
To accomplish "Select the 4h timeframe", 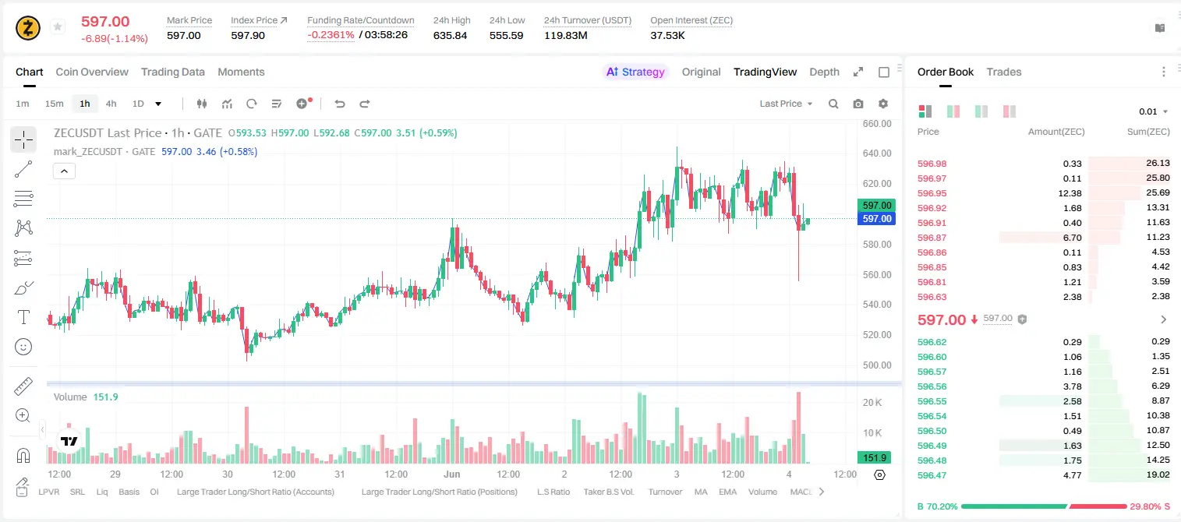I will coord(111,104).
